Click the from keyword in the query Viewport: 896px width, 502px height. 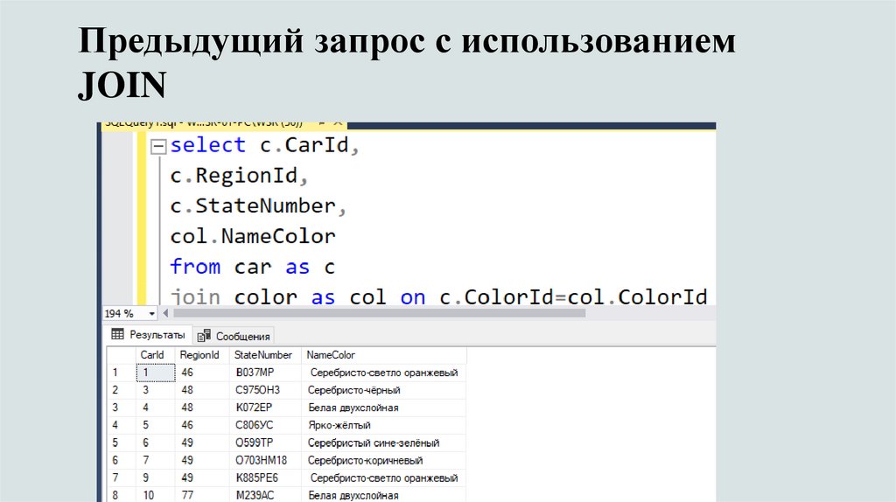195,267
